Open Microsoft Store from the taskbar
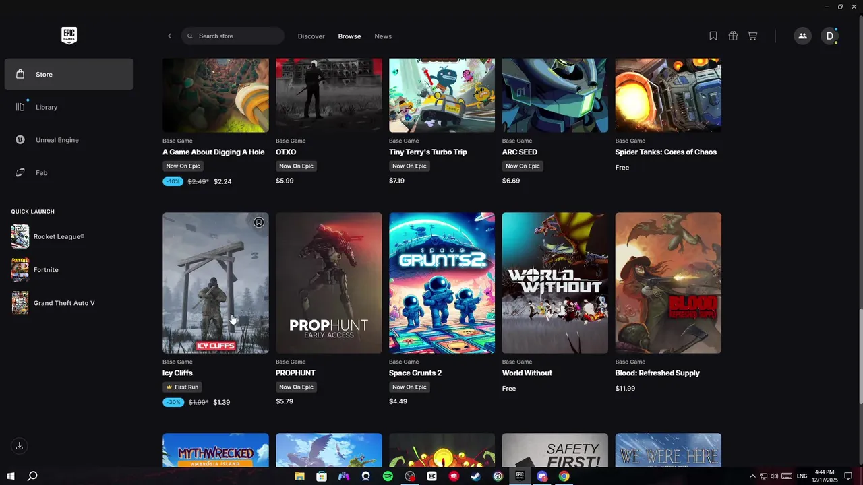 click(322, 476)
